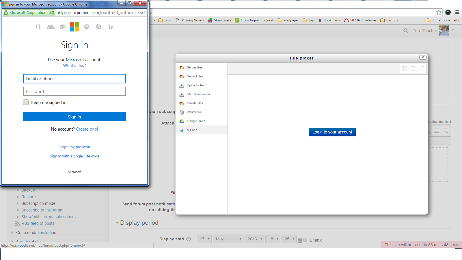
Task: Click the Moodle search magnifier icon
Action: click(x=406, y=31)
